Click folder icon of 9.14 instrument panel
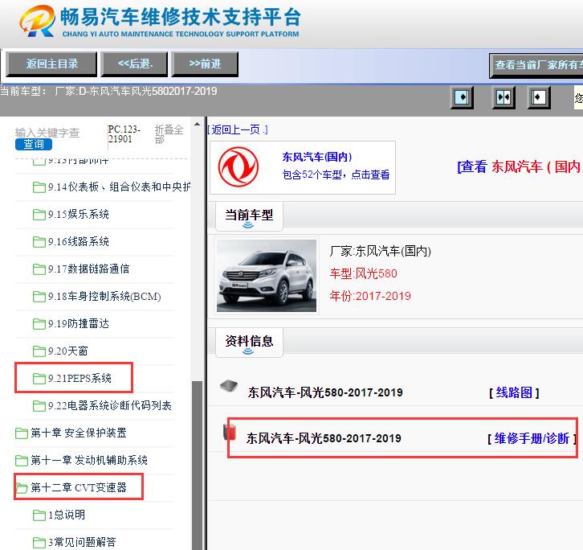This screenshot has width=583, height=550. click(39, 187)
